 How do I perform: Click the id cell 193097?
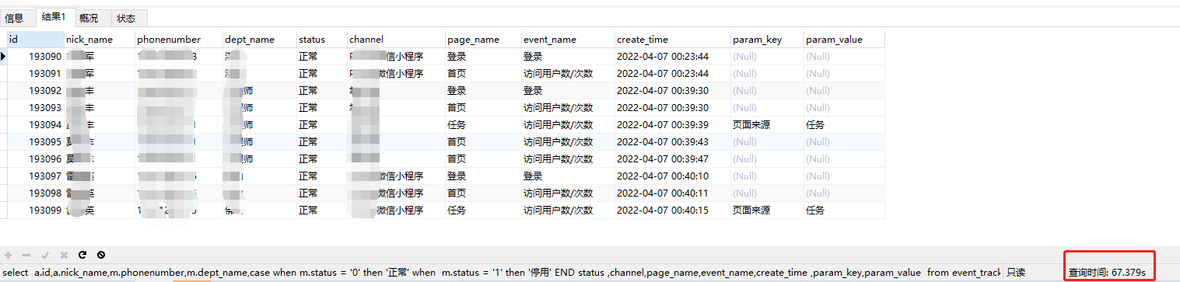coord(36,176)
